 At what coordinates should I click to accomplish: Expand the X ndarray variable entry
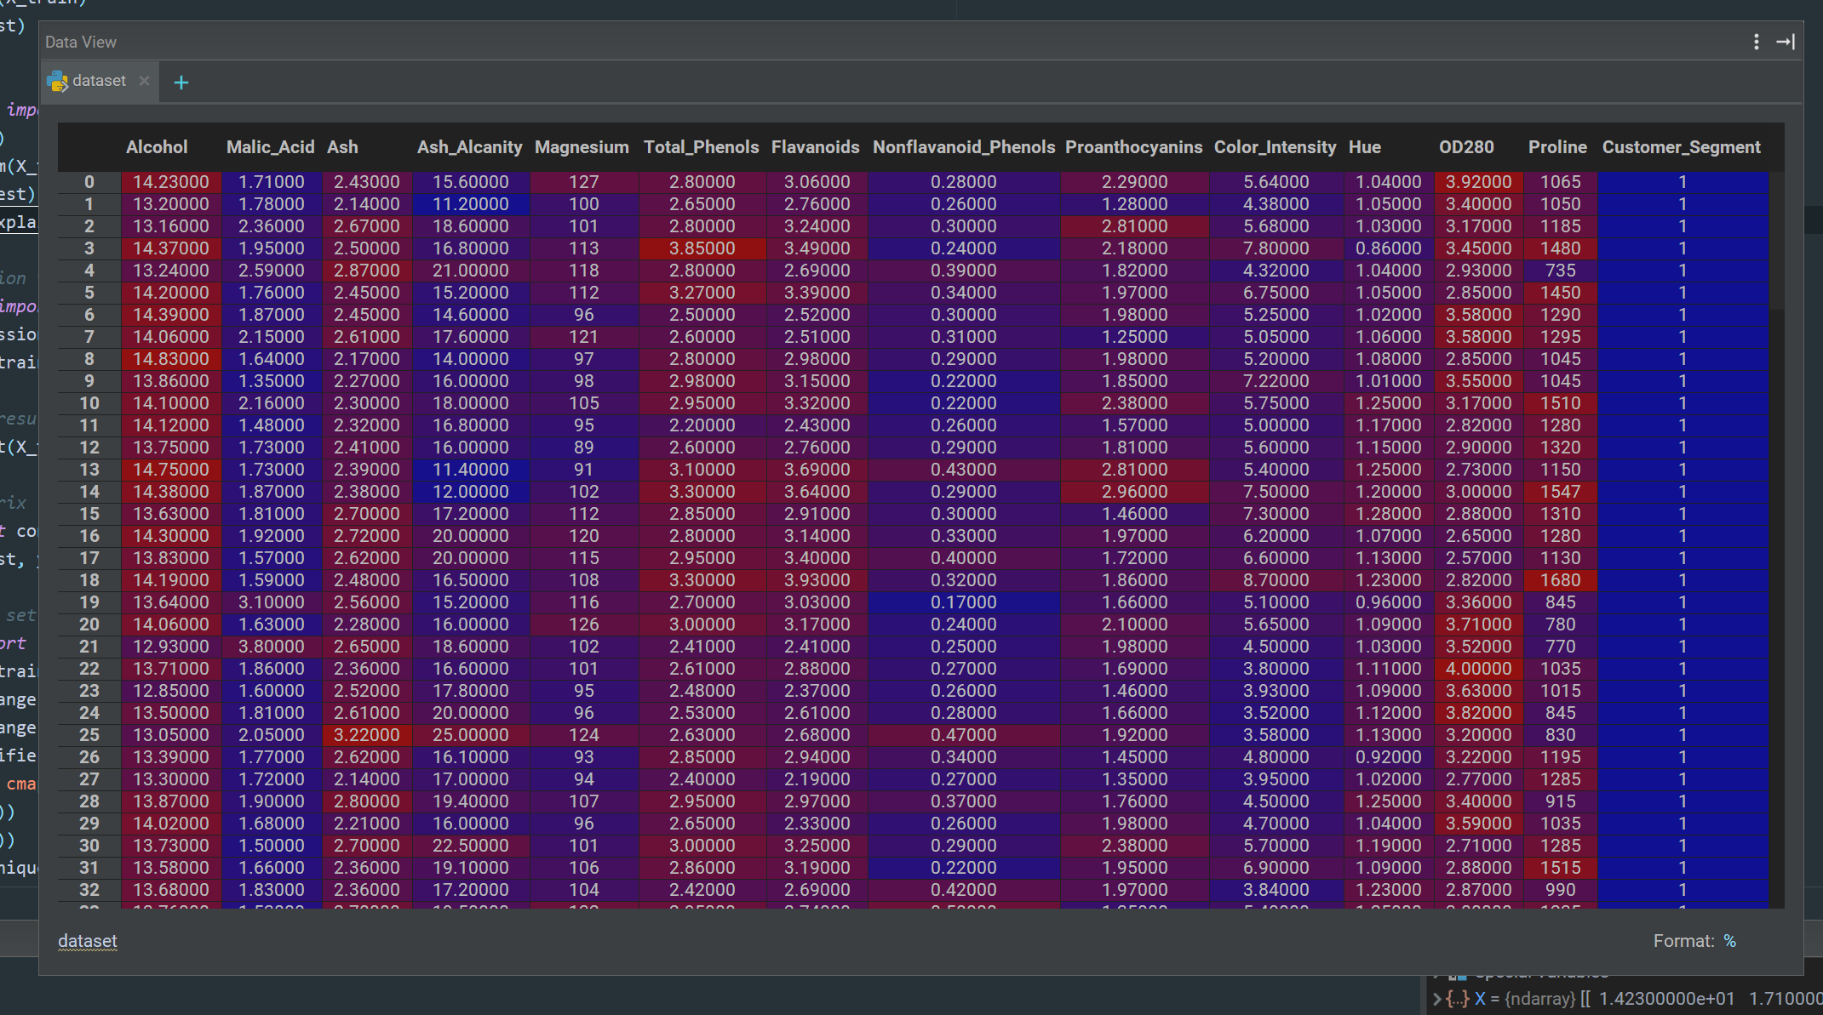(1437, 998)
